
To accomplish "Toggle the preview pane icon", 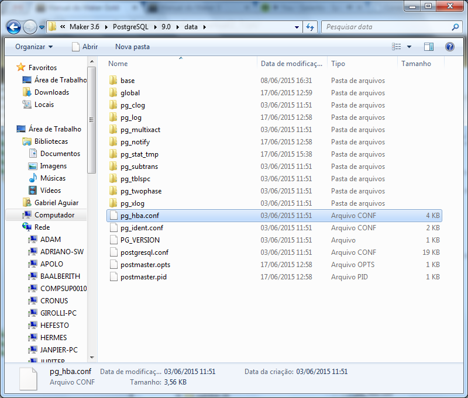I will 429,47.
